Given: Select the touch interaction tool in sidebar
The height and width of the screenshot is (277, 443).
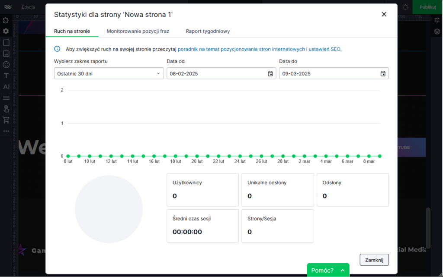Looking at the screenshot, I should click(6, 109).
